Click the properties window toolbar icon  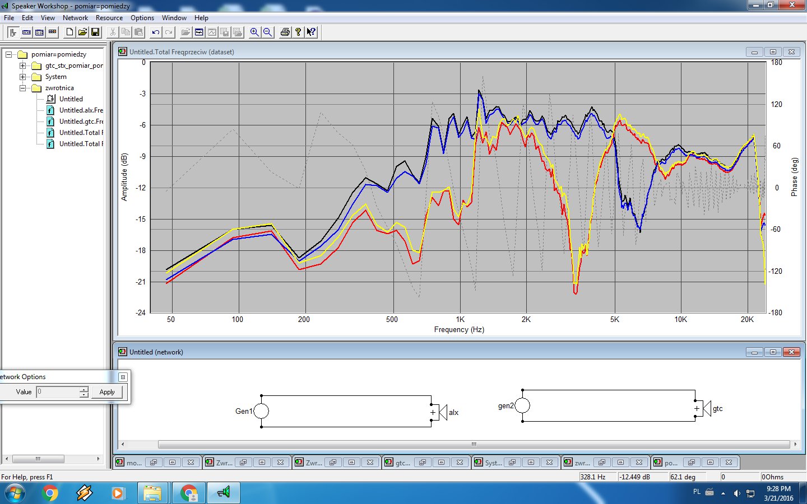tap(199, 32)
